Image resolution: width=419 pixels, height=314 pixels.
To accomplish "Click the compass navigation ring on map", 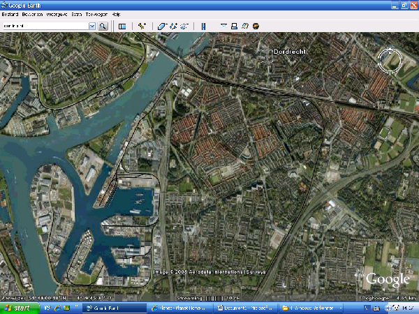I will 388,60.
